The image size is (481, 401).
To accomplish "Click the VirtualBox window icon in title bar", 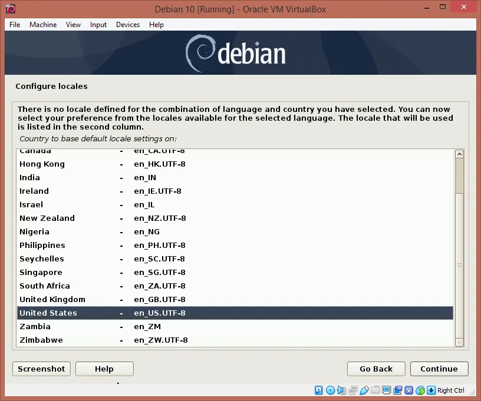I will [x=11, y=9].
